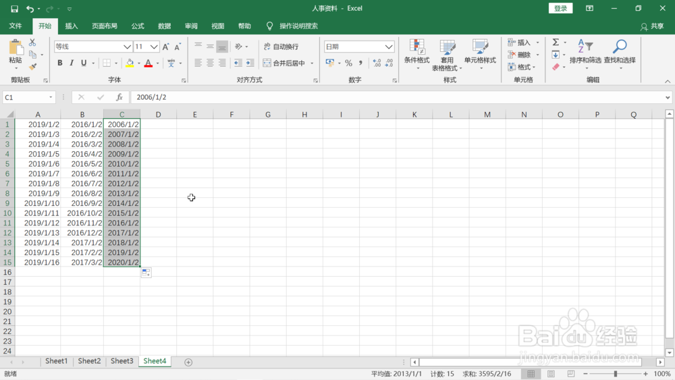The height and width of the screenshot is (380, 675).
Task: Click the increase indent icon
Action: (x=250, y=63)
